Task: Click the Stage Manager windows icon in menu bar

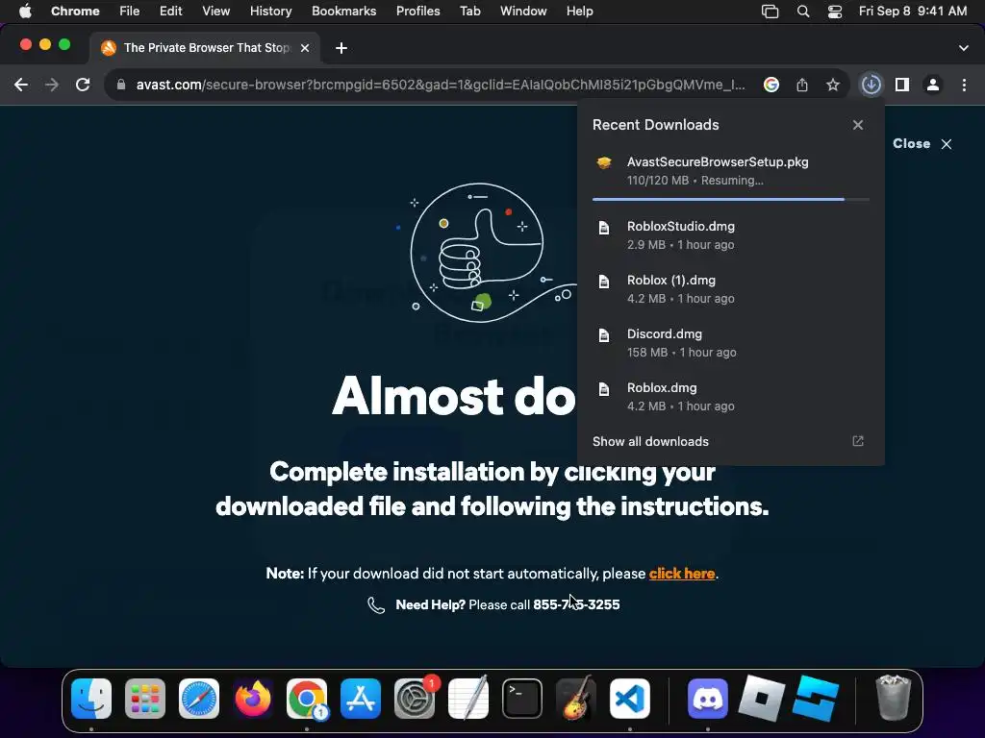Action: click(770, 12)
